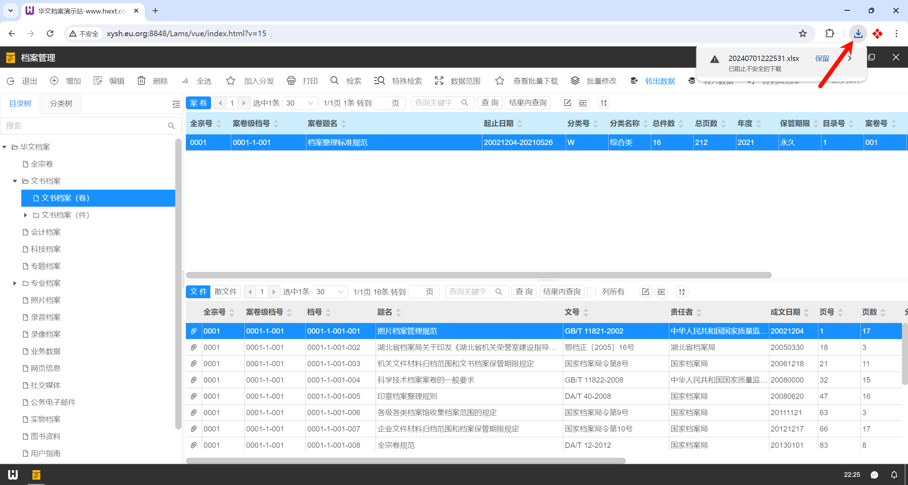Open Special Search (特殊检索) tool
Image resolution: width=908 pixels, height=485 pixels.
[379, 81]
